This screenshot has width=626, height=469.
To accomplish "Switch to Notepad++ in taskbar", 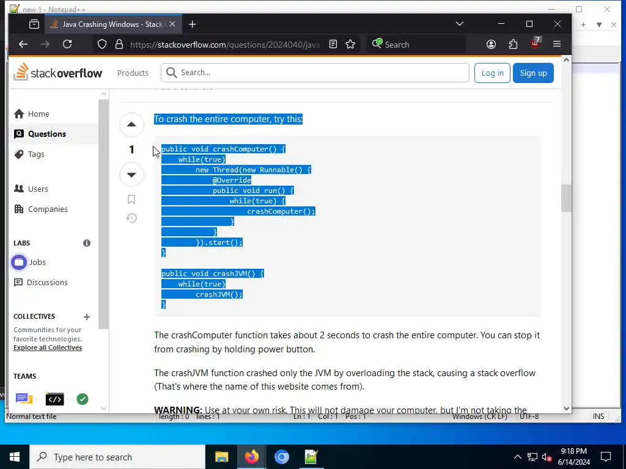I will click(x=311, y=457).
